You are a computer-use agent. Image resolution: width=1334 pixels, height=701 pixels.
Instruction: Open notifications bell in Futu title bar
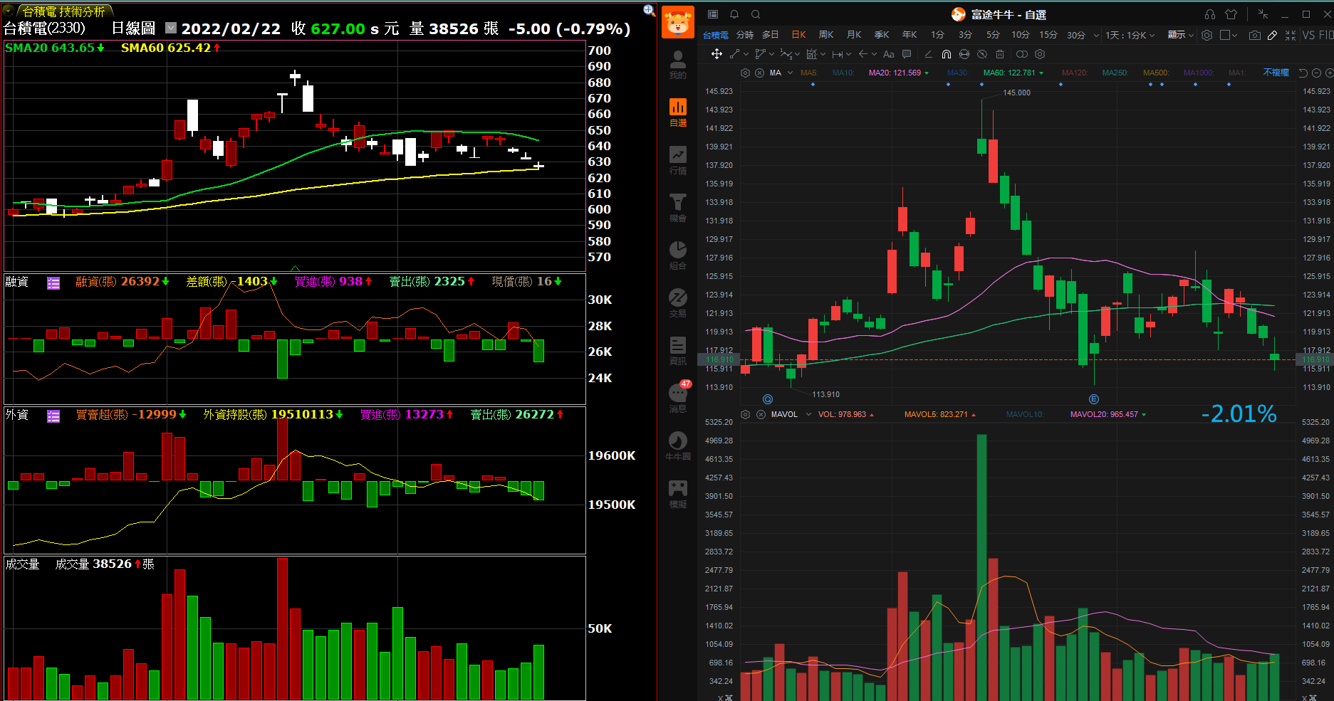coord(734,14)
